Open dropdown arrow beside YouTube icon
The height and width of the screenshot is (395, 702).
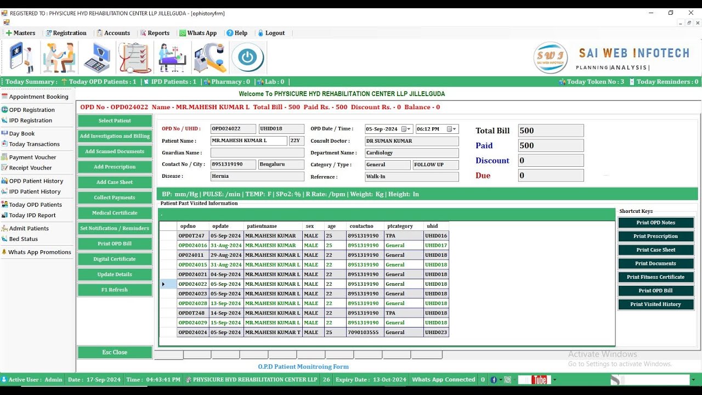click(554, 380)
